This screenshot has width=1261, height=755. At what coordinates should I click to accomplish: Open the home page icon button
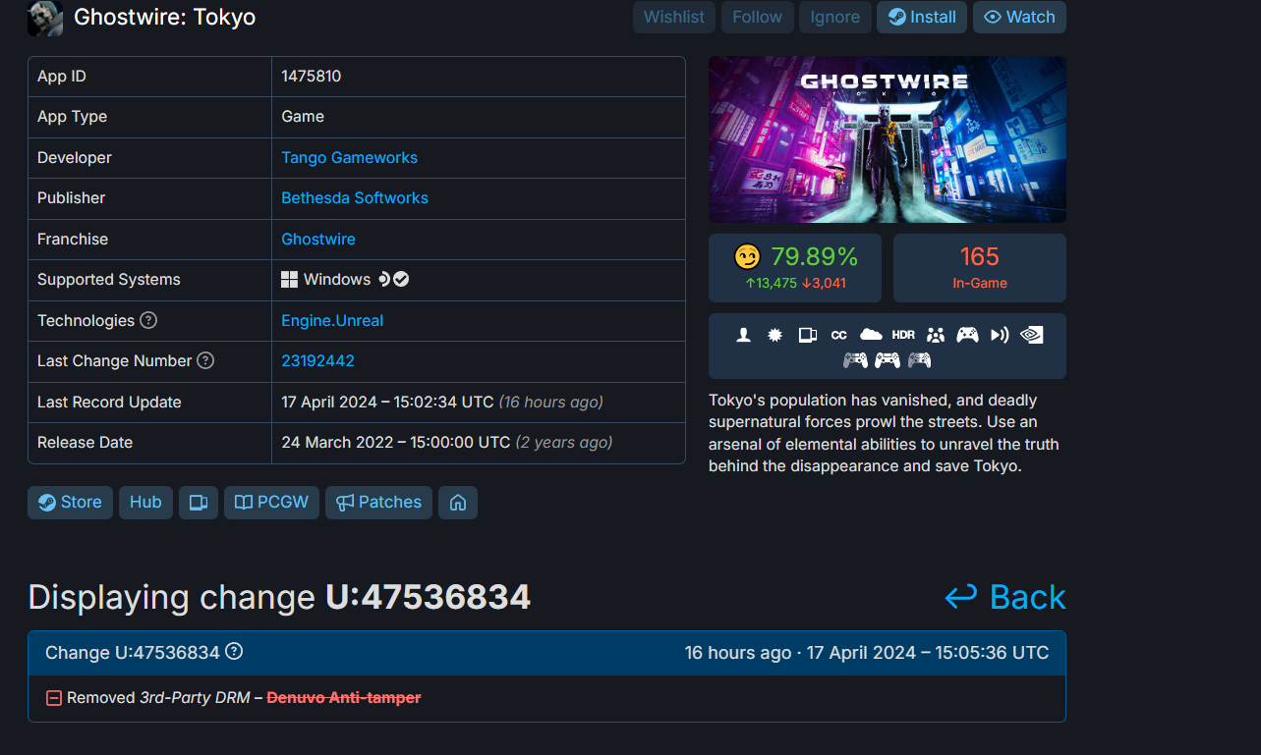(x=457, y=503)
